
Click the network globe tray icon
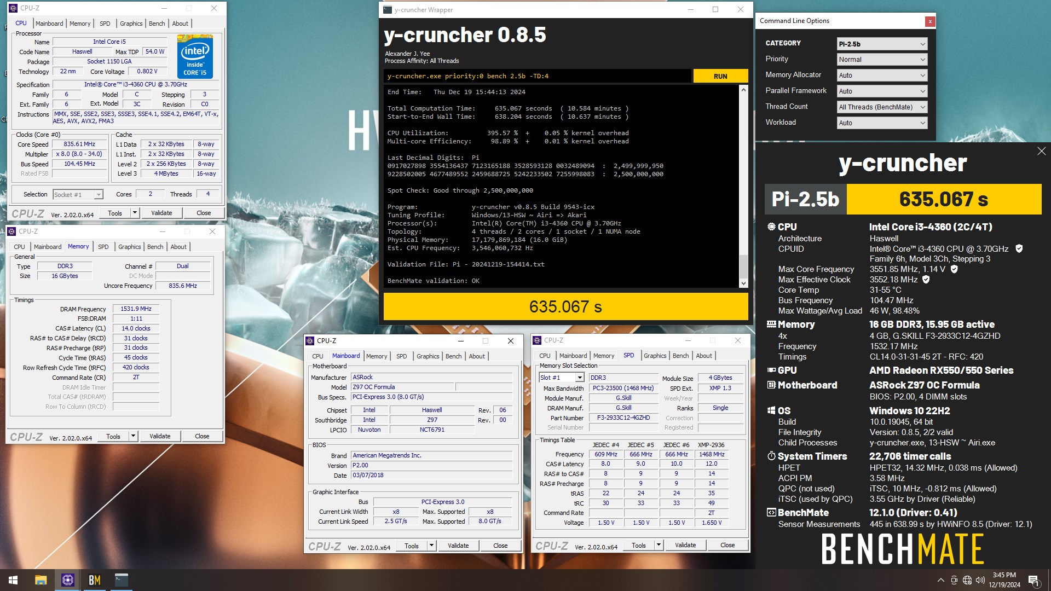pyautogui.click(x=967, y=580)
